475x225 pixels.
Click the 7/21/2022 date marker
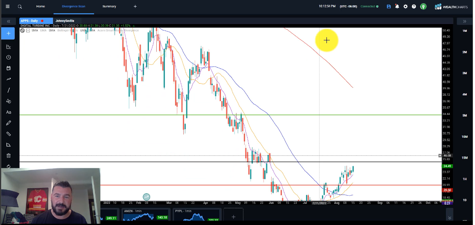(x=319, y=203)
